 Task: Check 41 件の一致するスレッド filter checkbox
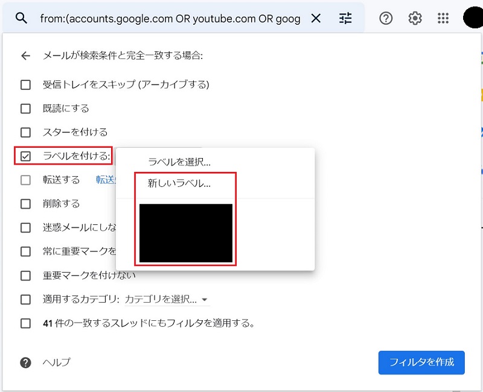pyautogui.click(x=25, y=323)
